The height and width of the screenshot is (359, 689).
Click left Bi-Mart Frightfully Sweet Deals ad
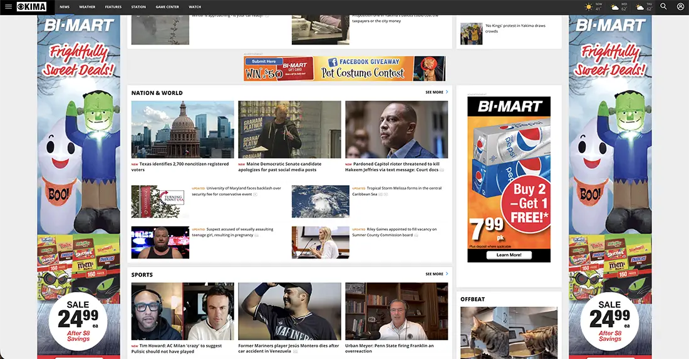point(79,187)
